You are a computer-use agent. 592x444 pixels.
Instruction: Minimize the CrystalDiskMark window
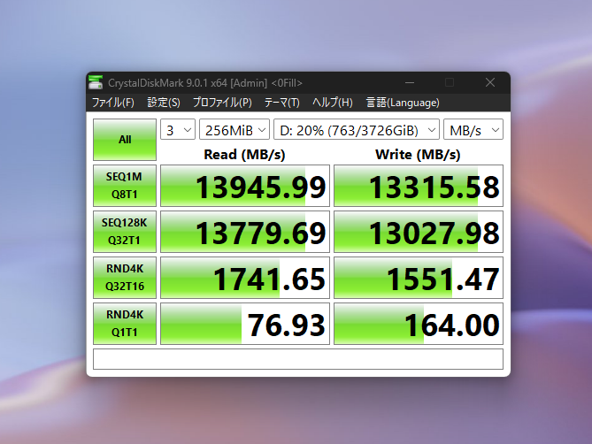(x=410, y=82)
